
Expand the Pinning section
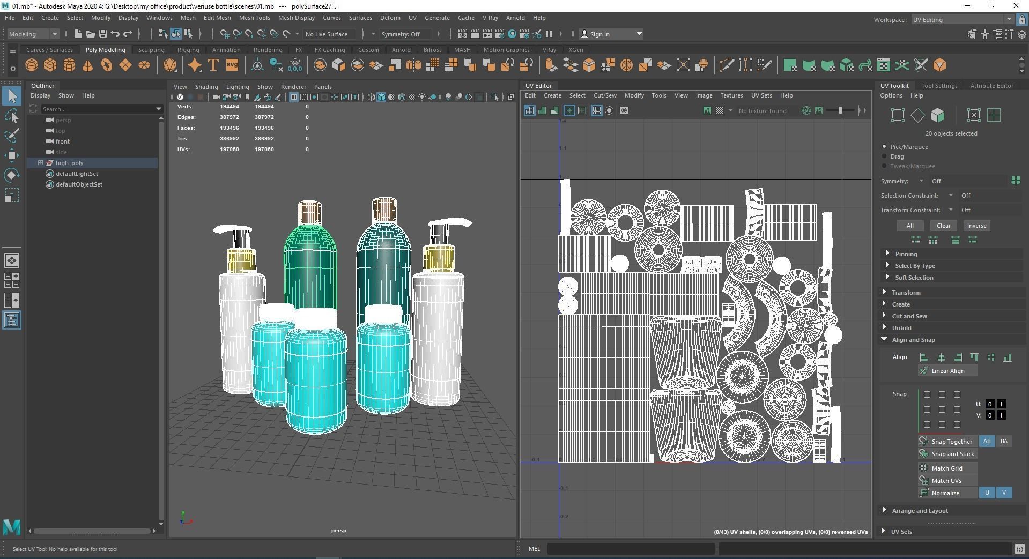[x=906, y=254]
